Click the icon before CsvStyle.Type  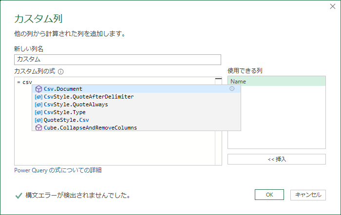click(38, 112)
